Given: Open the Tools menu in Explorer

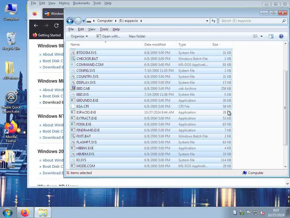Looking at the screenshot, I should pos(104,29).
